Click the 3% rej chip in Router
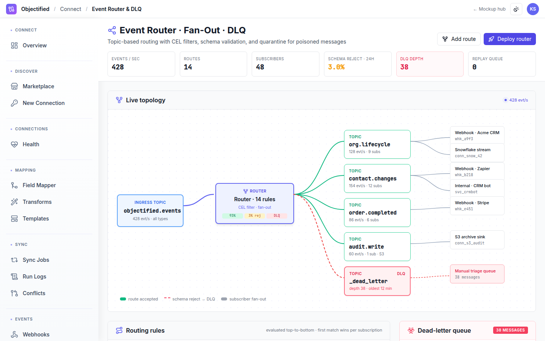The width and height of the screenshot is (545, 341). (255, 216)
